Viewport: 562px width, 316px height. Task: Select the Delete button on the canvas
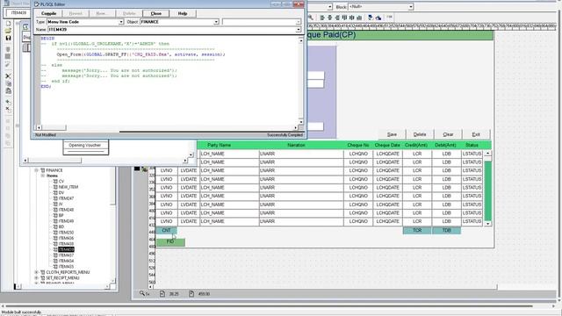pyautogui.click(x=420, y=134)
